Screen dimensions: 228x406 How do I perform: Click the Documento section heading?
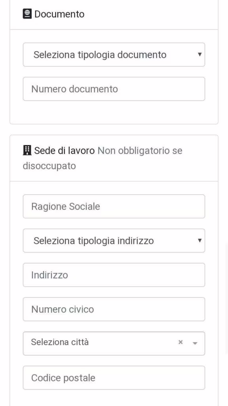(59, 14)
